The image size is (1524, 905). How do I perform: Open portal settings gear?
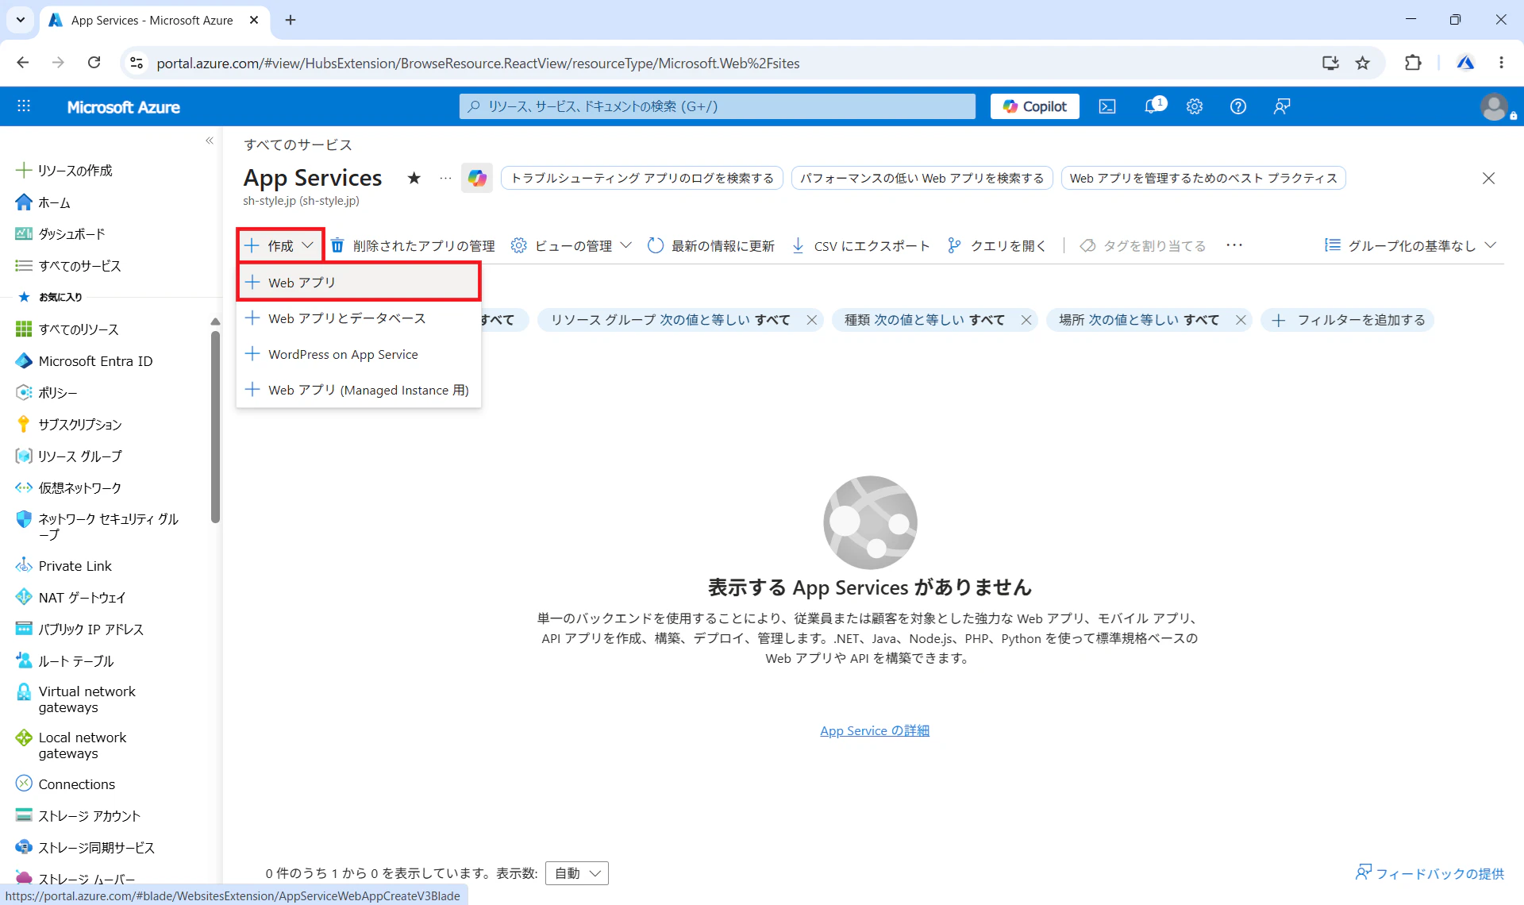[1195, 106]
